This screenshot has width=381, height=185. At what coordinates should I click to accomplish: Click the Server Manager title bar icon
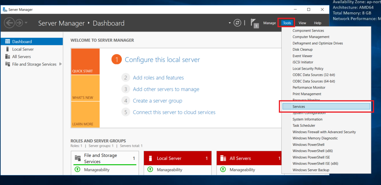tap(5, 10)
